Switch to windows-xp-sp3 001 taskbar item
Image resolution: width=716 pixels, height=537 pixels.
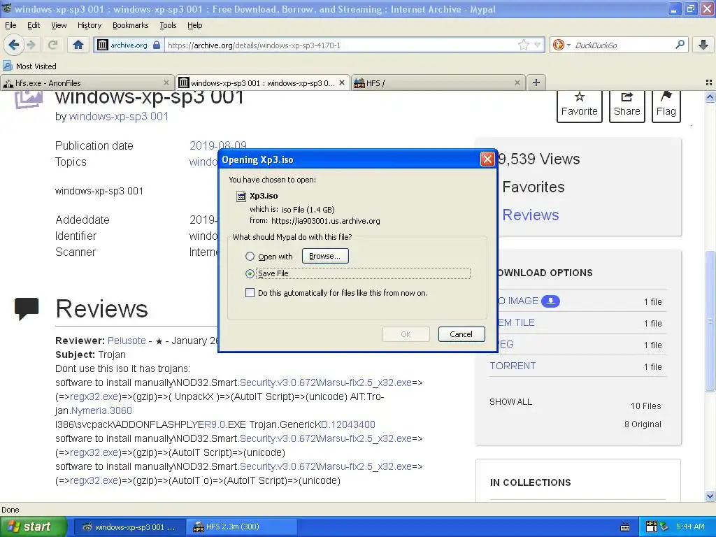[129, 527]
